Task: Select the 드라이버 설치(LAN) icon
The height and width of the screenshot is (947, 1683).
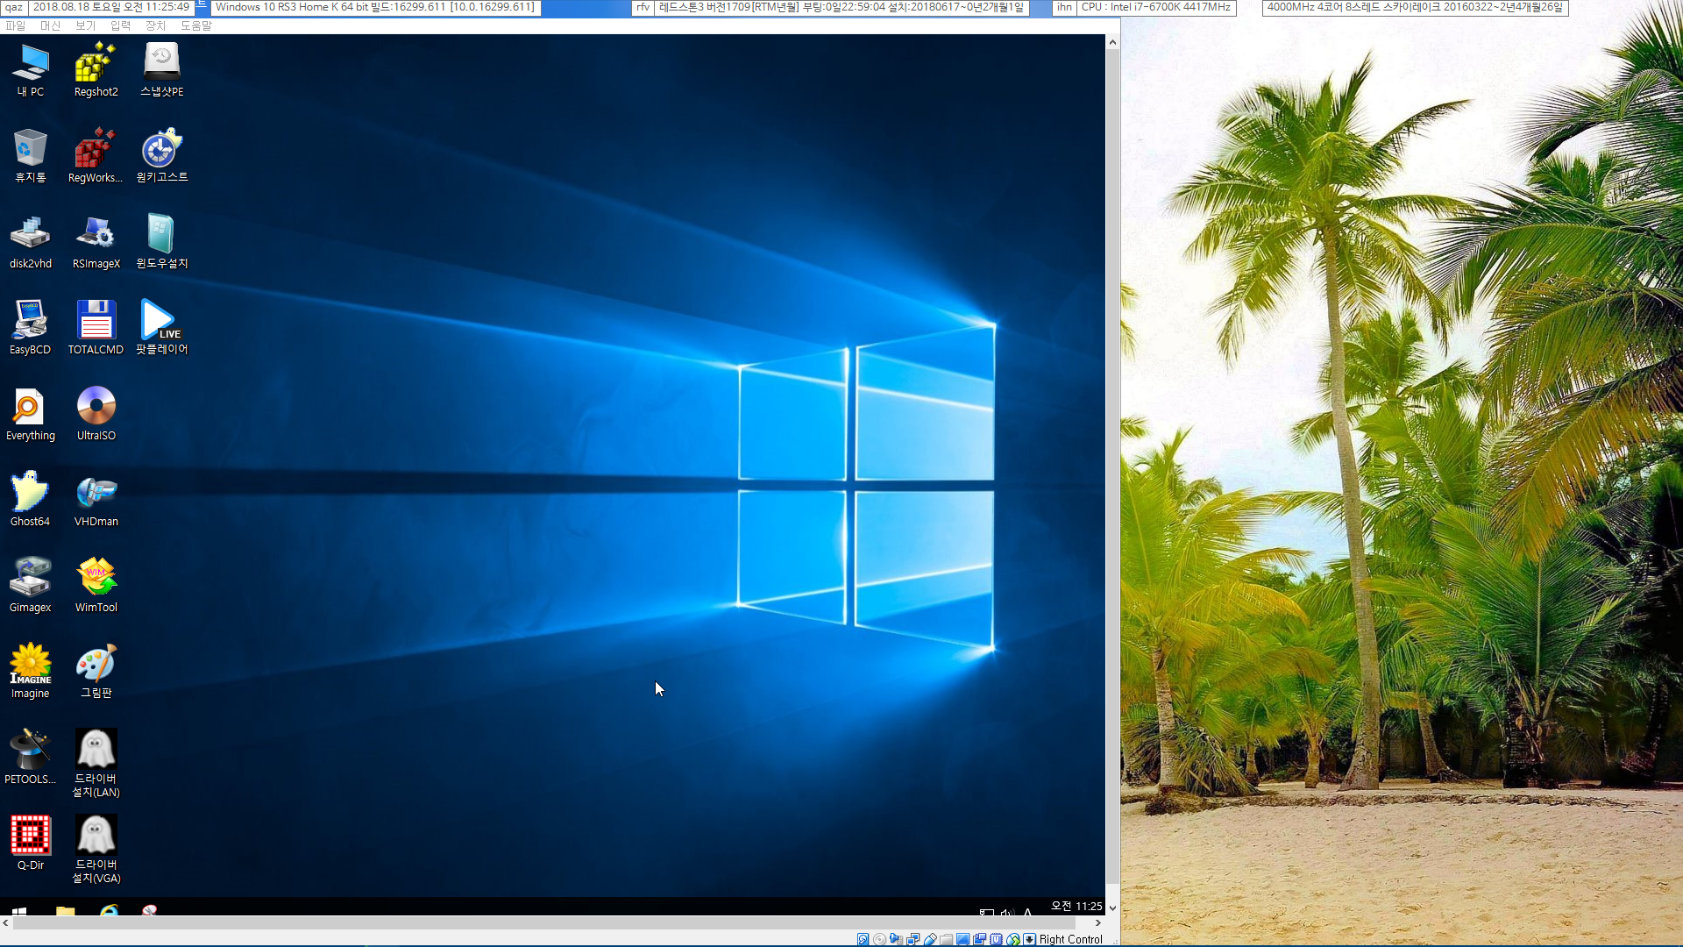Action: 96,763
